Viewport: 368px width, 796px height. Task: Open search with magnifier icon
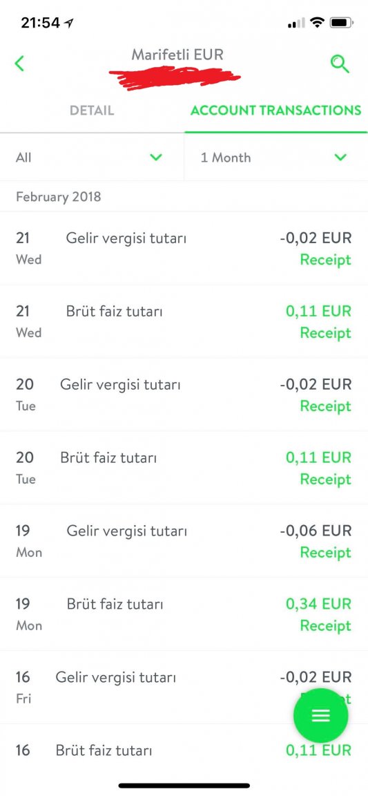click(x=340, y=64)
